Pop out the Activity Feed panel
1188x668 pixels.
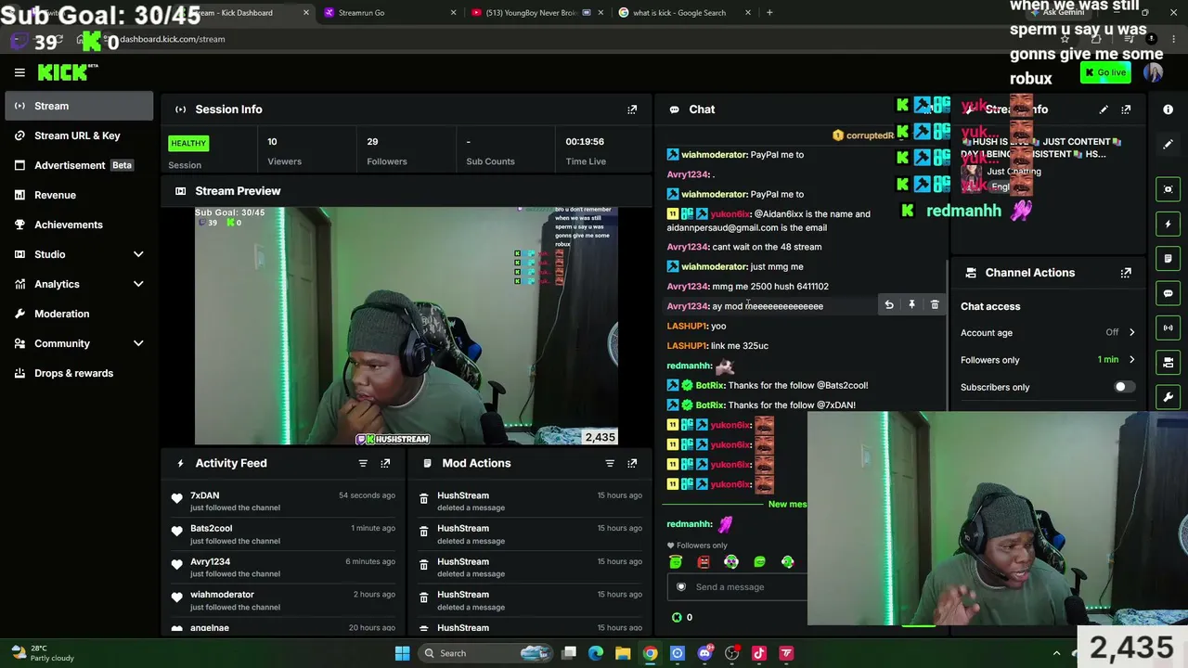(385, 463)
